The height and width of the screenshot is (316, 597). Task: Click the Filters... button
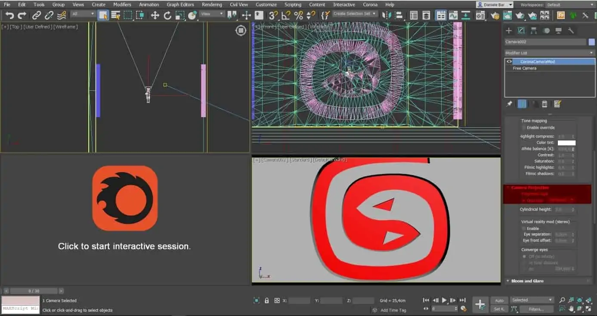pos(536,309)
